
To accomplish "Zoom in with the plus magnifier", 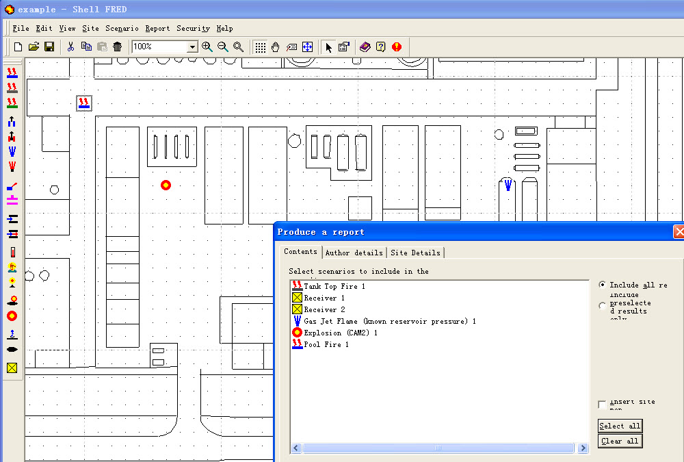I will pos(207,47).
